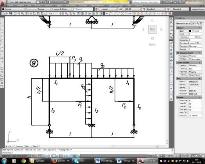
Task: Click the Table Style icon beside Standard
Action: click(144, 9)
